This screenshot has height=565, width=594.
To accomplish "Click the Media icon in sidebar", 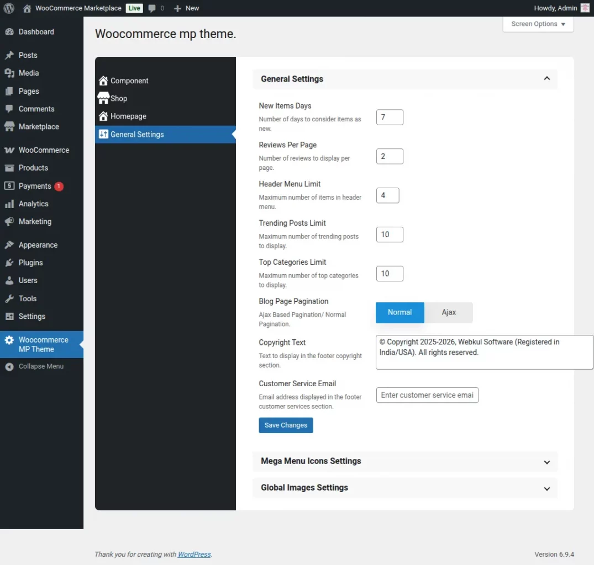I will (9, 73).
